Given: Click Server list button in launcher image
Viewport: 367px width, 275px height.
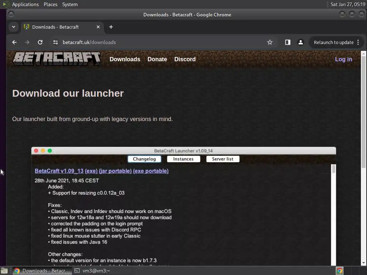Looking at the screenshot, I should [x=223, y=159].
